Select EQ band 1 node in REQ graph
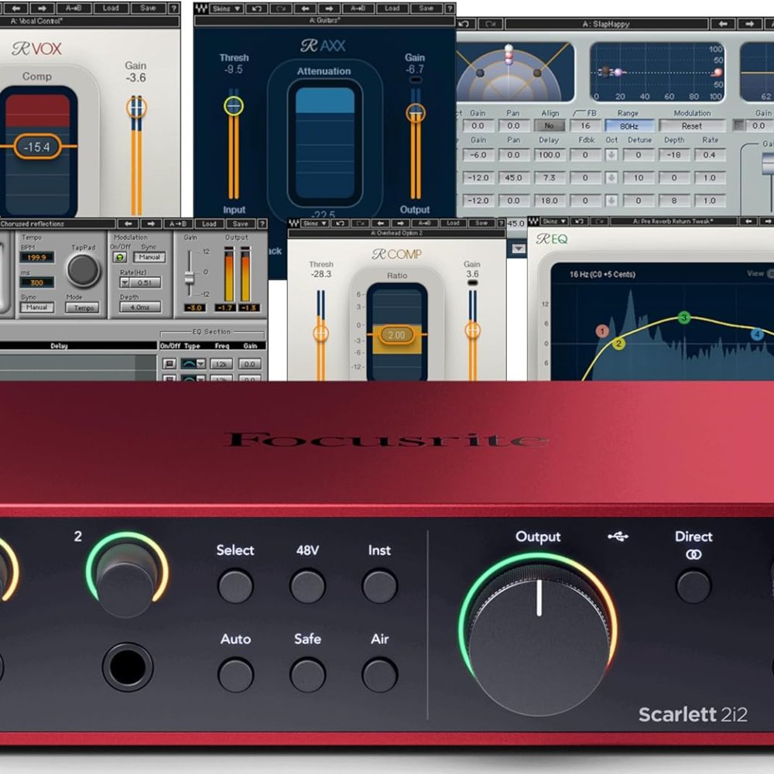Viewport: 774px width, 774px height. [602, 330]
